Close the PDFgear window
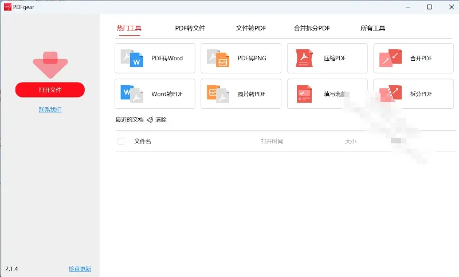 click(x=452, y=7)
